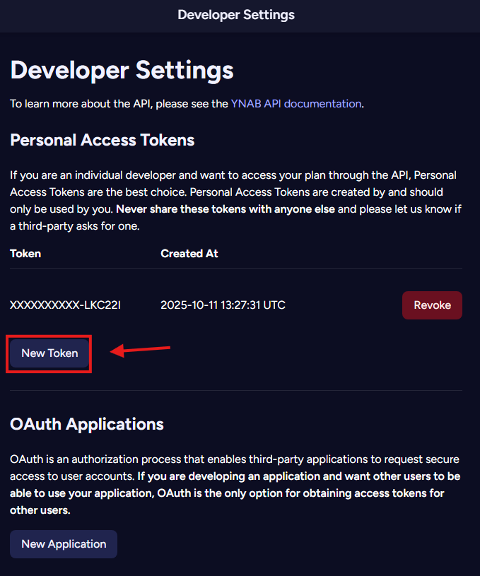Select the masked token value XXXXXXXXXX-LKC22I
This screenshot has height=576, width=480.
tap(65, 305)
